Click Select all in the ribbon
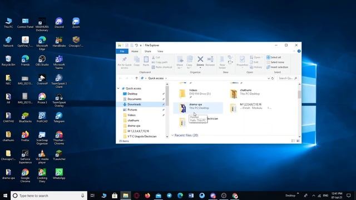356x200 pixels. [274, 57]
